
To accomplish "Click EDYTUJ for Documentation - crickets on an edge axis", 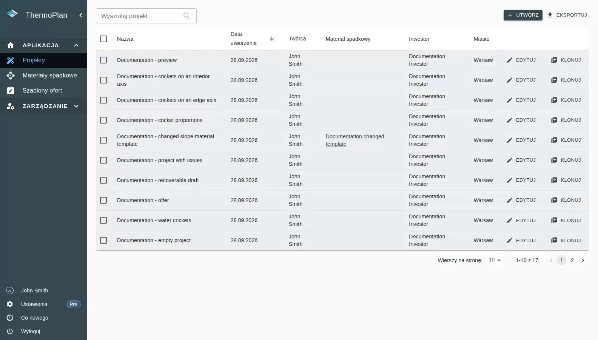I will (521, 100).
